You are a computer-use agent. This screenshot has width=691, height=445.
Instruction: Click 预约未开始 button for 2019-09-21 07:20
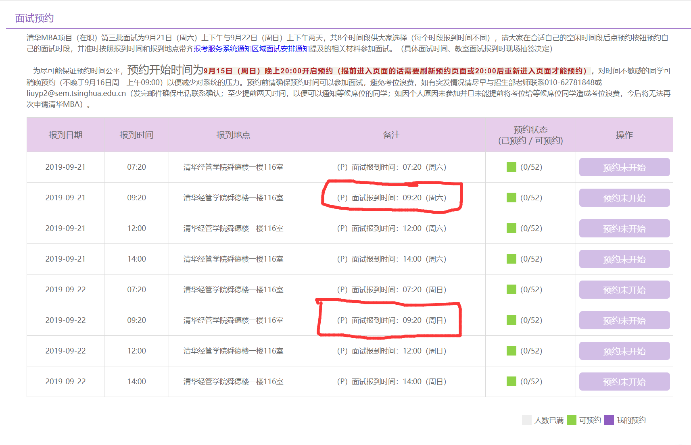click(624, 167)
